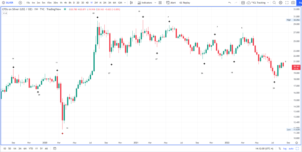Select the M monthly interval in top toolbar
302x152 pixels.
pos(101,3)
